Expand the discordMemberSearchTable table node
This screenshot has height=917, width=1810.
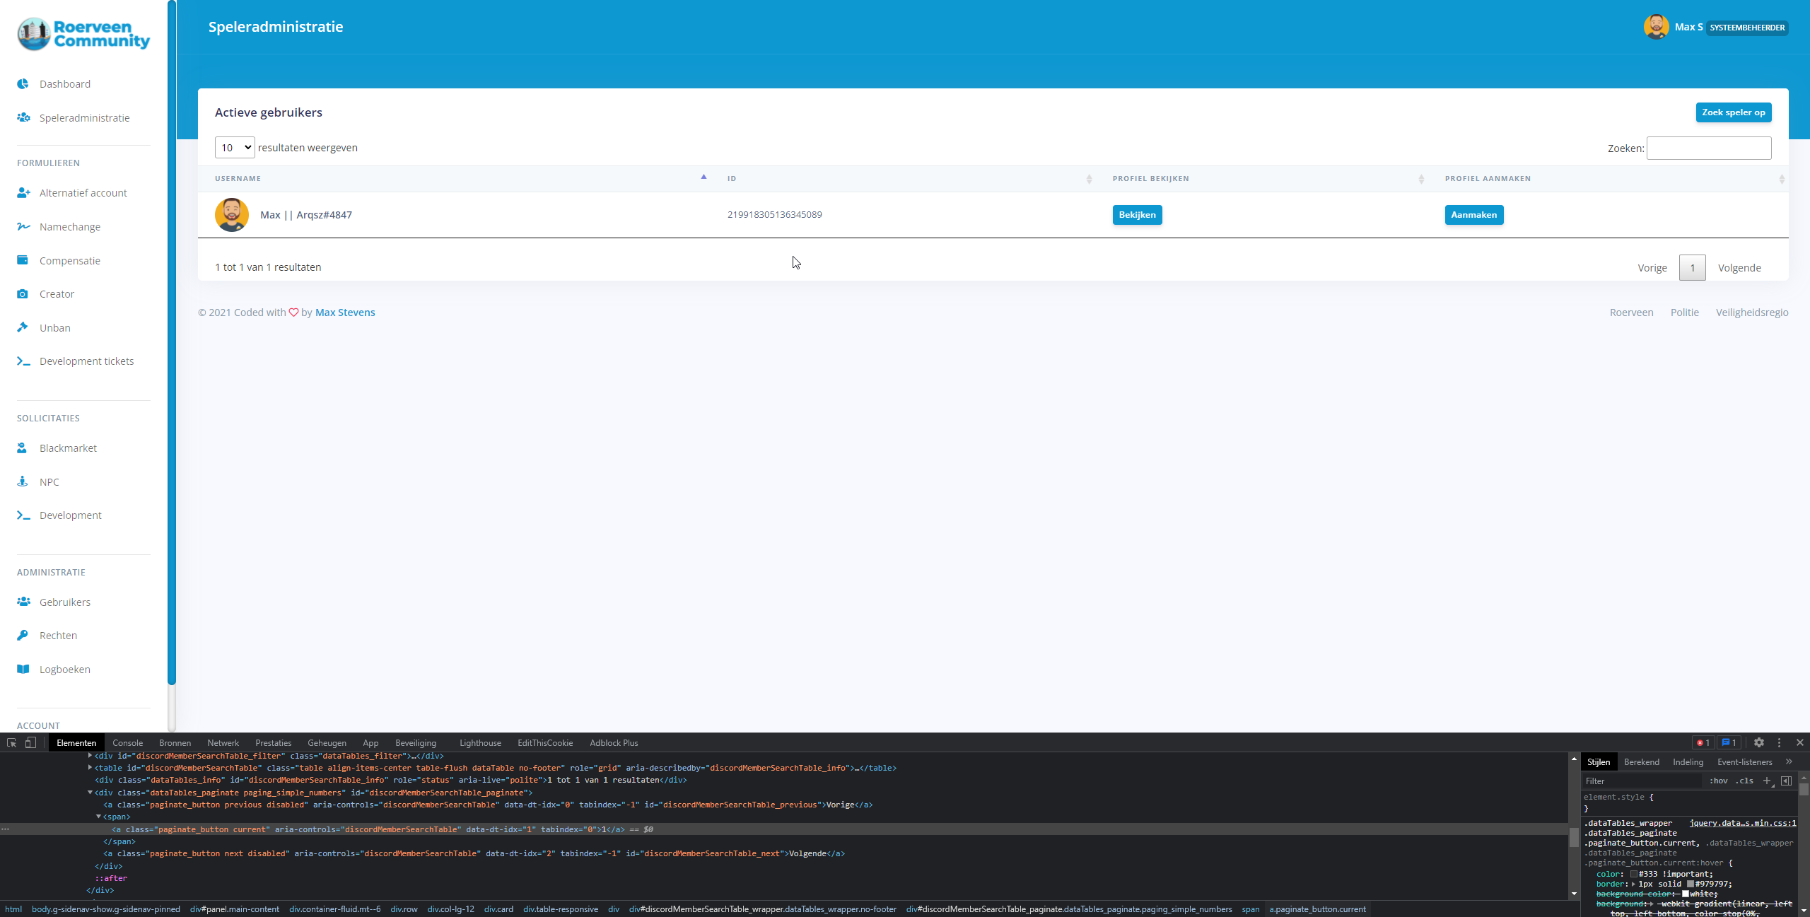(x=90, y=767)
